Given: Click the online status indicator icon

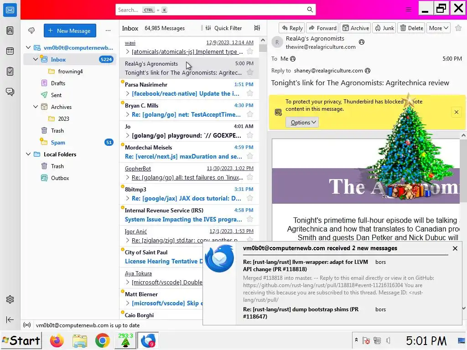Looking at the screenshot, I should 27,325.
